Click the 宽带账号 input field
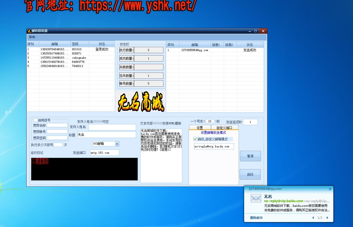This screenshot has width=353, height=227. (x=57, y=131)
